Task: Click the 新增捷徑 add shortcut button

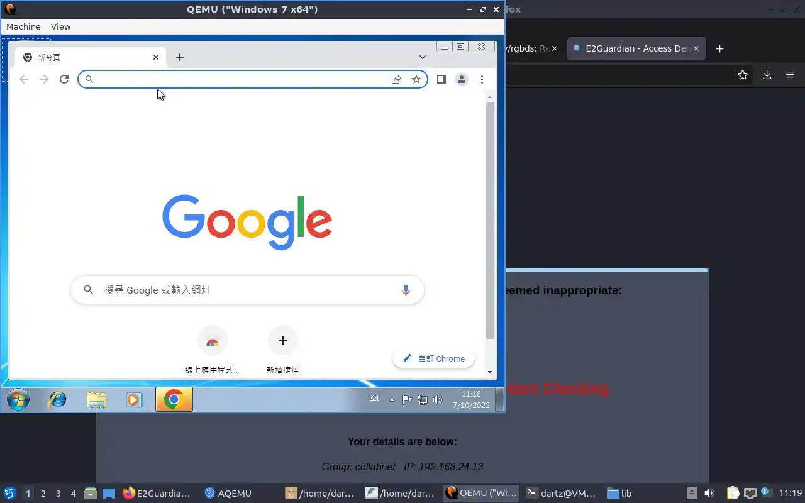Action: point(283,349)
